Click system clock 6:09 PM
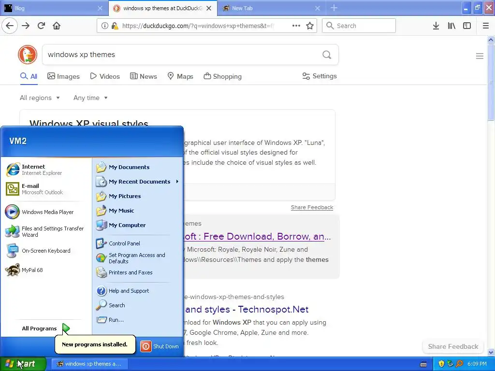Screen dimensions: 495x371 tap(477, 364)
